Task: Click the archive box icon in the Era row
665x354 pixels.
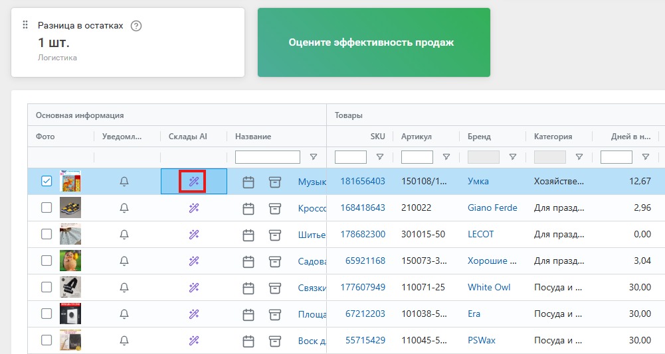Action: (275, 315)
